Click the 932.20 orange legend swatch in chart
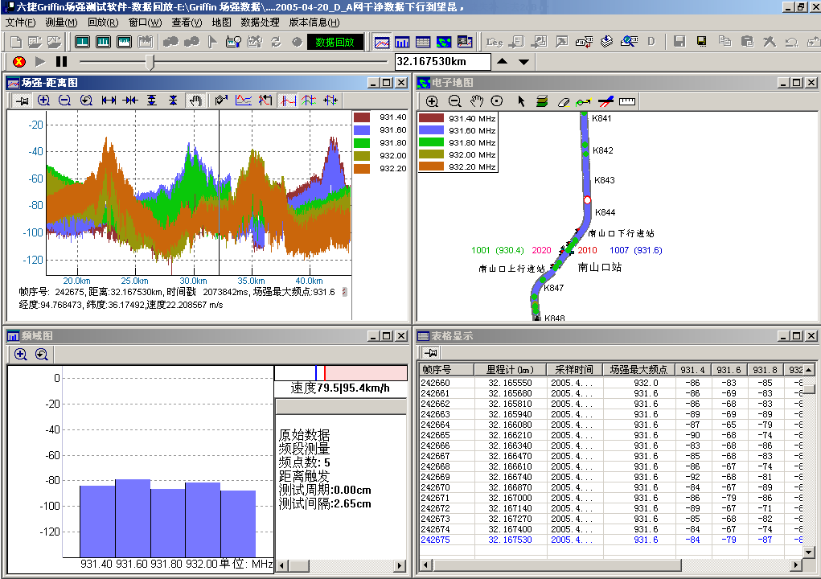 point(362,169)
